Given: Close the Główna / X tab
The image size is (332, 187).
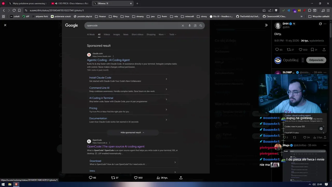Looking at the screenshot, I should (x=131, y=3).
